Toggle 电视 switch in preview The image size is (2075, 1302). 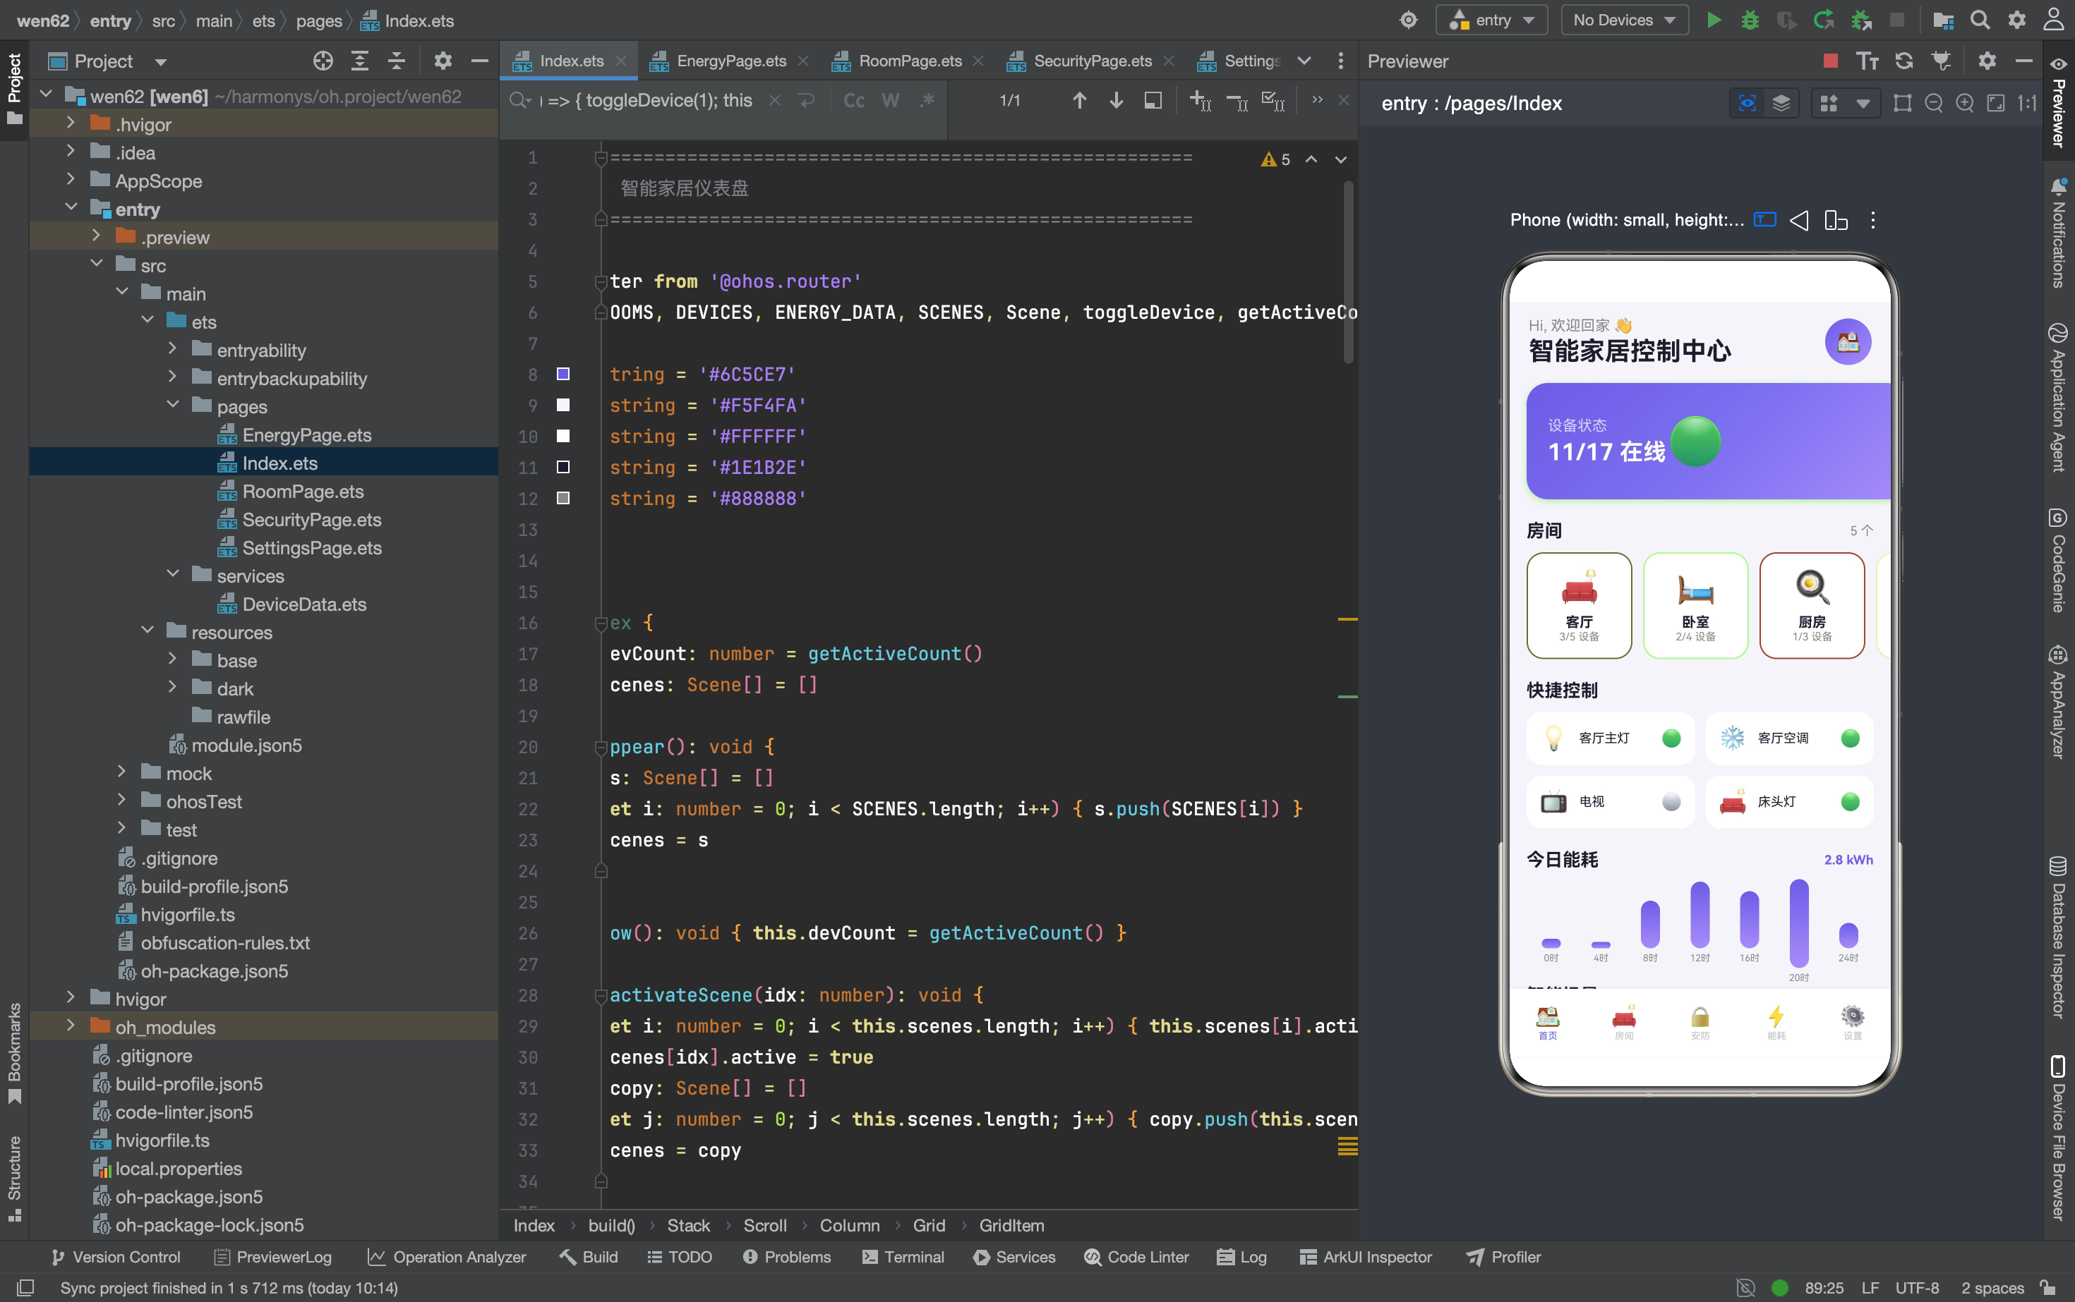point(1671,802)
